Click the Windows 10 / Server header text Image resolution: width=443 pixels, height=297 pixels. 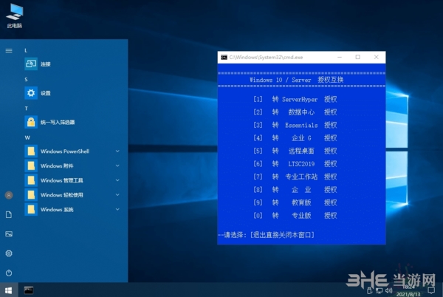pos(296,80)
